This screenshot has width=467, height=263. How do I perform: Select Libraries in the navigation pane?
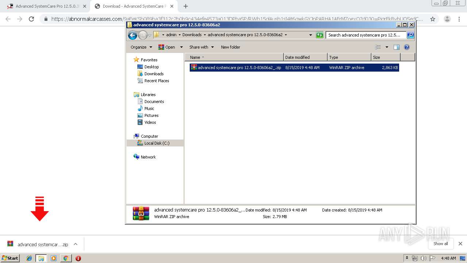(x=148, y=95)
